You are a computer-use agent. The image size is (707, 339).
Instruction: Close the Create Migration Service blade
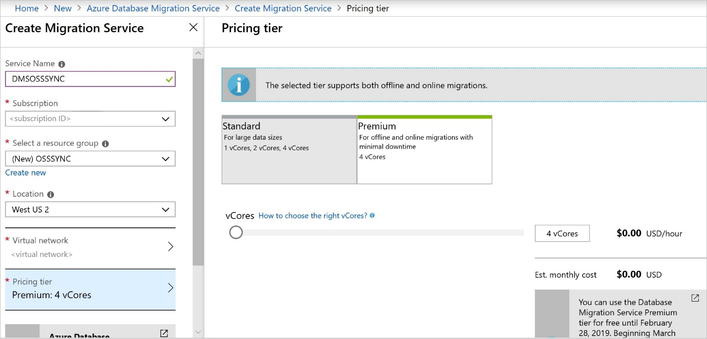click(194, 28)
